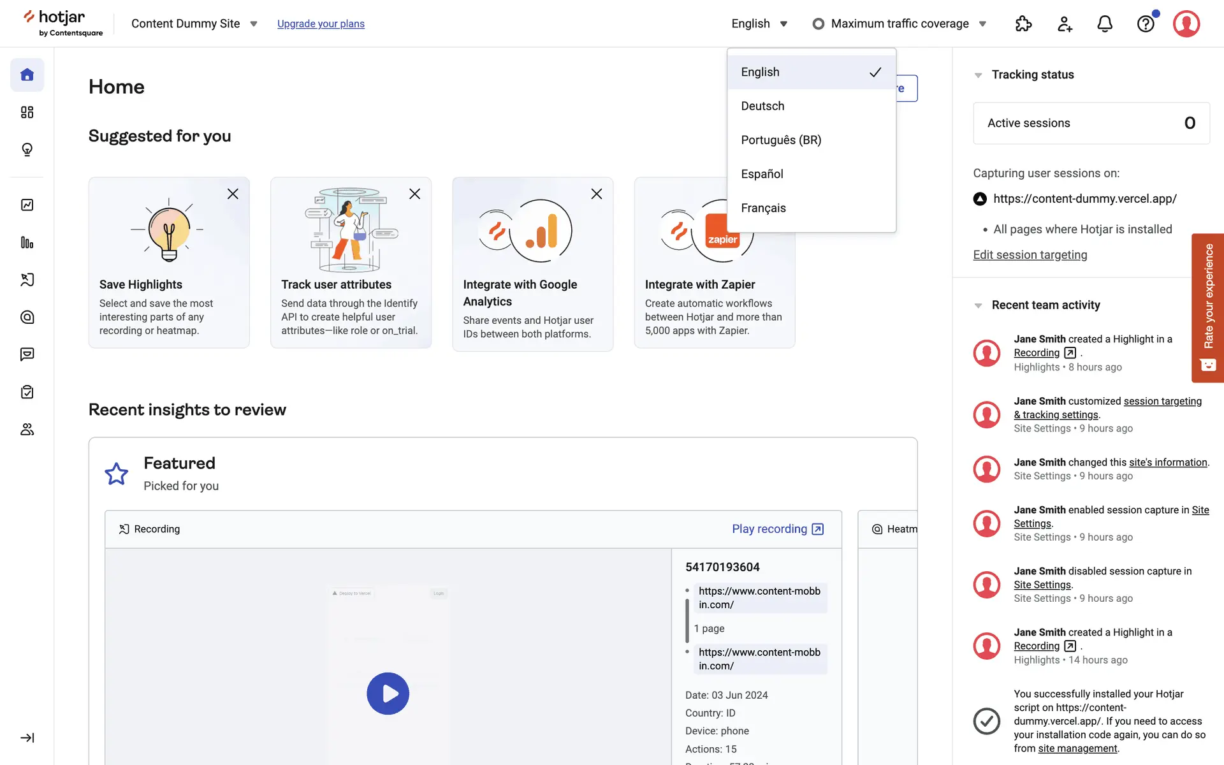Image resolution: width=1224 pixels, height=765 pixels.
Task: Collapse the Tracking status section
Action: pyautogui.click(x=978, y=75)
